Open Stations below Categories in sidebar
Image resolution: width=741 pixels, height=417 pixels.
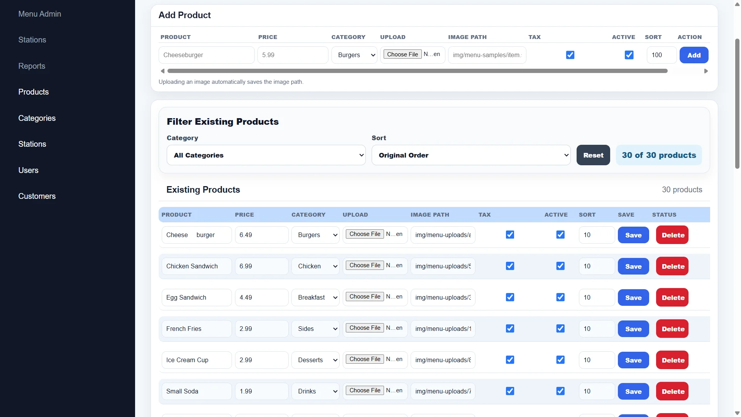[x=32, y=144]
